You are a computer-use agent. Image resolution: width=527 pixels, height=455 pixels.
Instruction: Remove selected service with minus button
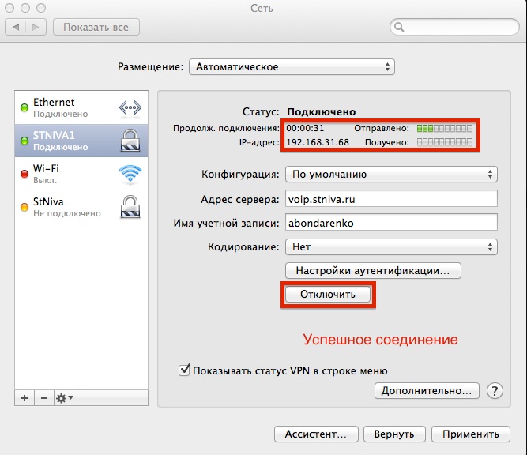coord(43,398)
